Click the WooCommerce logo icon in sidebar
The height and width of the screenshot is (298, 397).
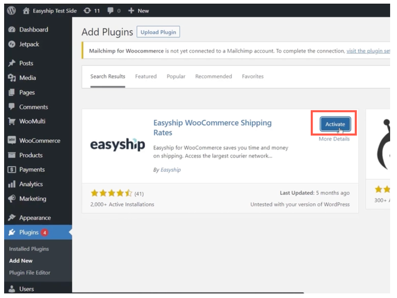[11, 140]
